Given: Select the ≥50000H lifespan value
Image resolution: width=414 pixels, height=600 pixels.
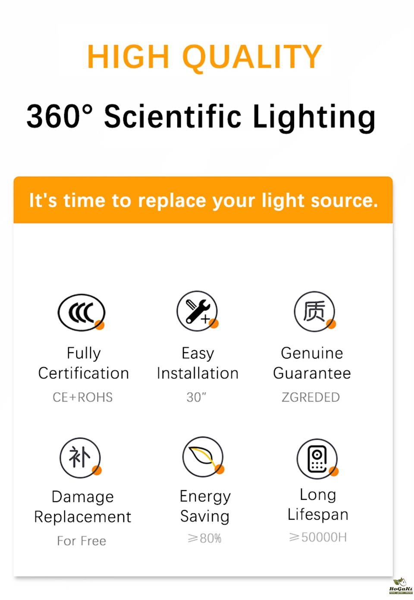Looking at the screenshot, I should coord(318,537).
